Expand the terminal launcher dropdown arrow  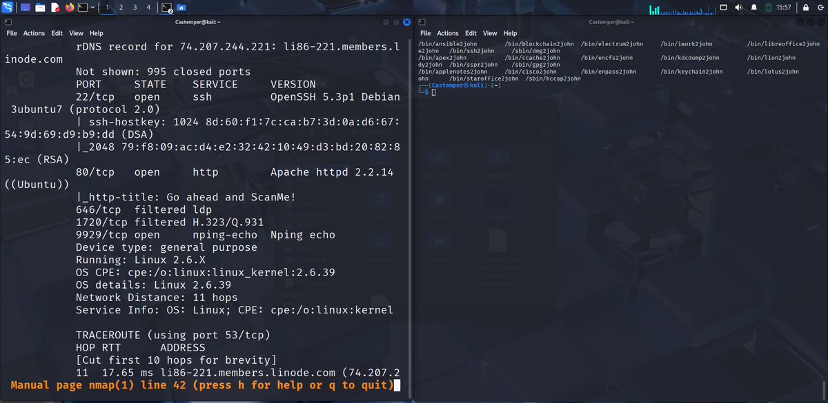click(93, 8)
